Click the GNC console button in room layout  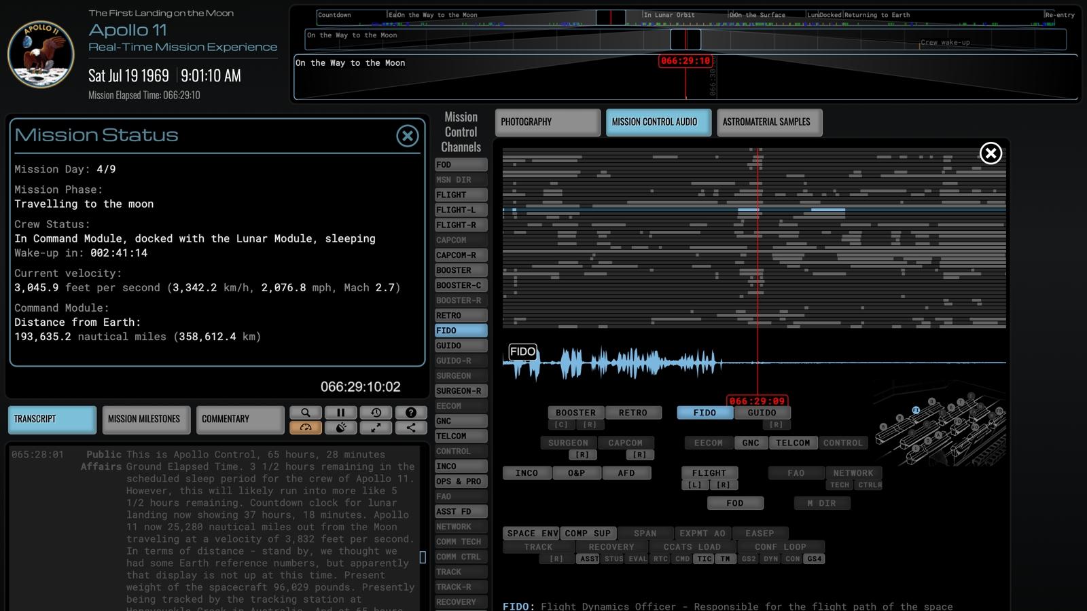tap(751, 443)
